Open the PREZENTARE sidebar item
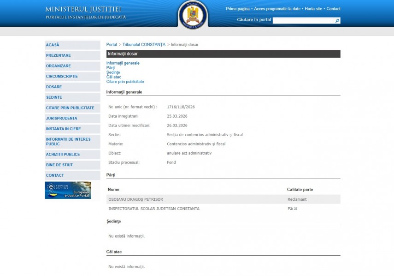This screenshot has height=276, width=394. (x=59, y=55)
